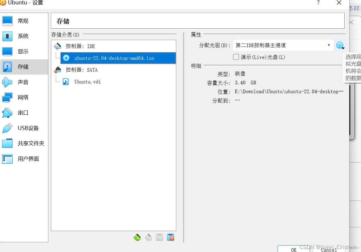Open the 常规 (General) settings category
This screenshot has height=252, width=361.
pos(24,21)
